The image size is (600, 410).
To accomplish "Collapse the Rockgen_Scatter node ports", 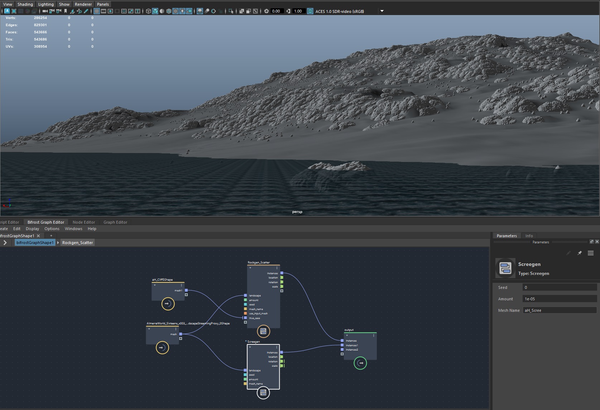I will 250,268.
